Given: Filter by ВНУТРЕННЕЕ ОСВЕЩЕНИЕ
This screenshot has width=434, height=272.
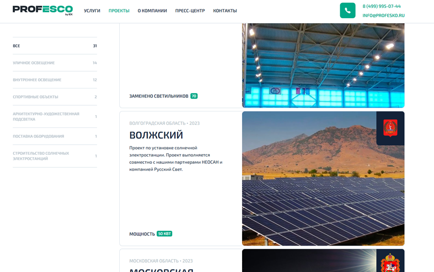Looking at the screenshot, I should pos(55,80).
